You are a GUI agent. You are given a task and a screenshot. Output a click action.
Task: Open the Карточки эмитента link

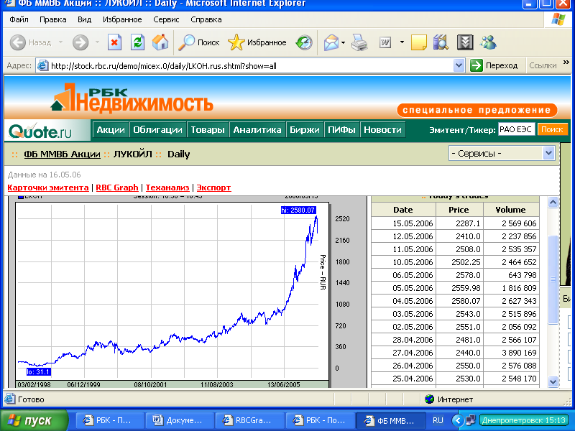tap(48, 187)
